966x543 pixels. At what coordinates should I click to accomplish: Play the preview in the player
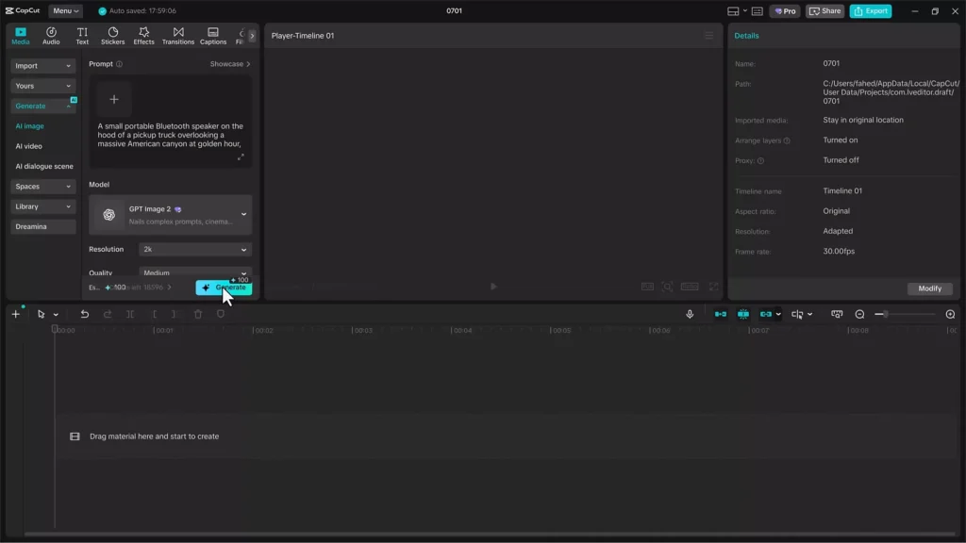coord(492,287)
